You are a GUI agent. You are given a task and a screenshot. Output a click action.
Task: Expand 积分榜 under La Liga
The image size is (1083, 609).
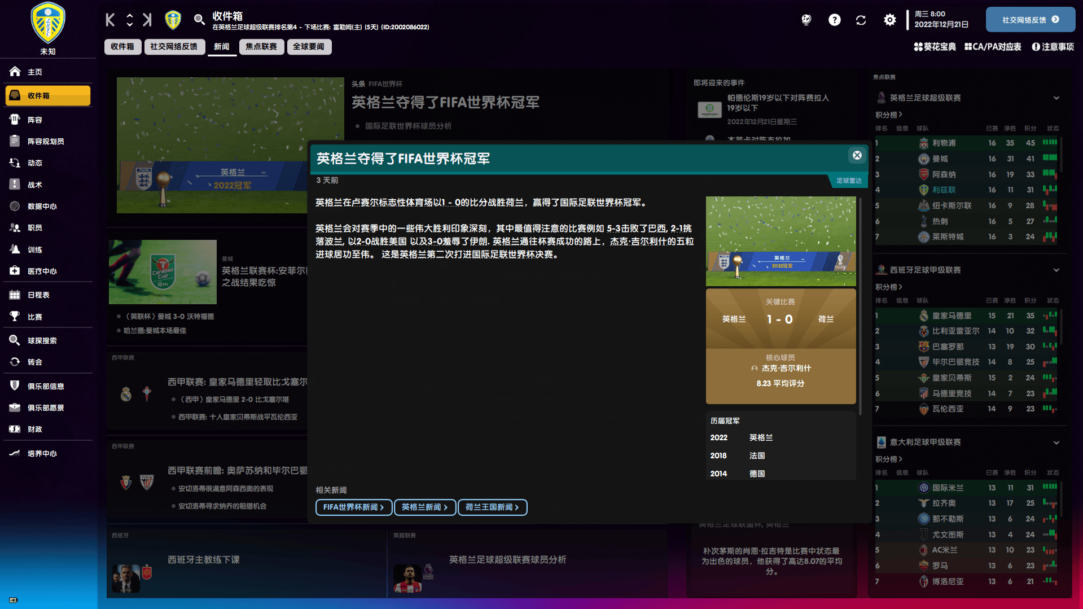click(889, 287)
